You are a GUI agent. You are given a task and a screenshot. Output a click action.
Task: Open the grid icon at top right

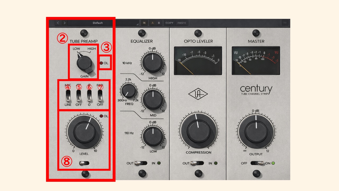click(285, 23)
